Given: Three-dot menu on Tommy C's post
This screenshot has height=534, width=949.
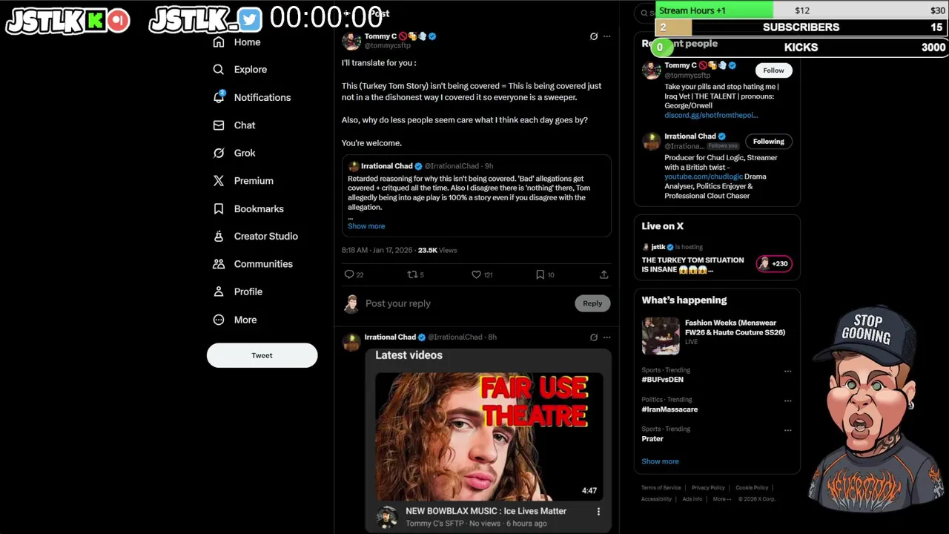Looking at the screenshot, I should pos(606,36).
